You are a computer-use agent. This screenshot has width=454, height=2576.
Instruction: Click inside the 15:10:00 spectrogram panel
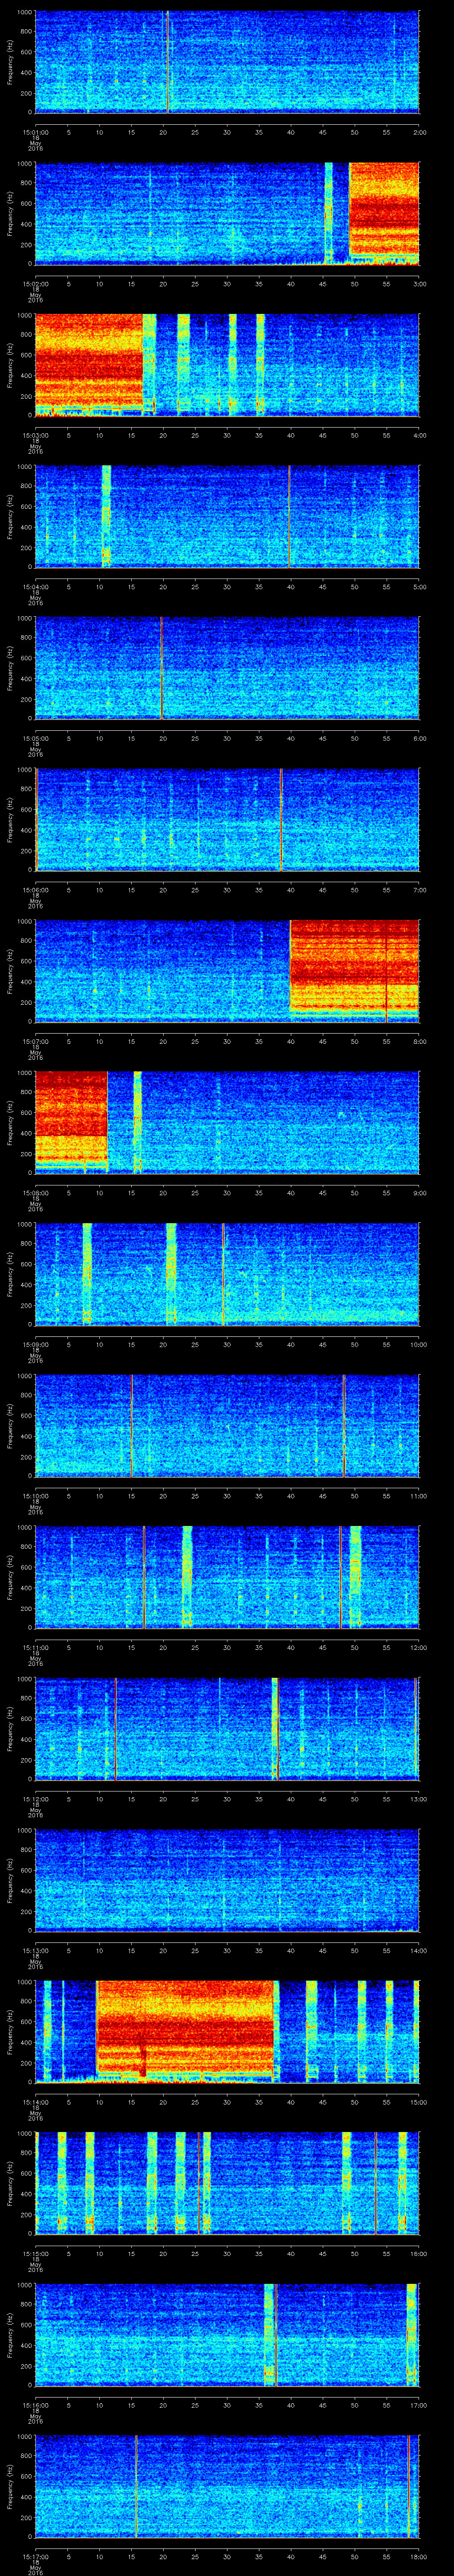[227, 1425]
